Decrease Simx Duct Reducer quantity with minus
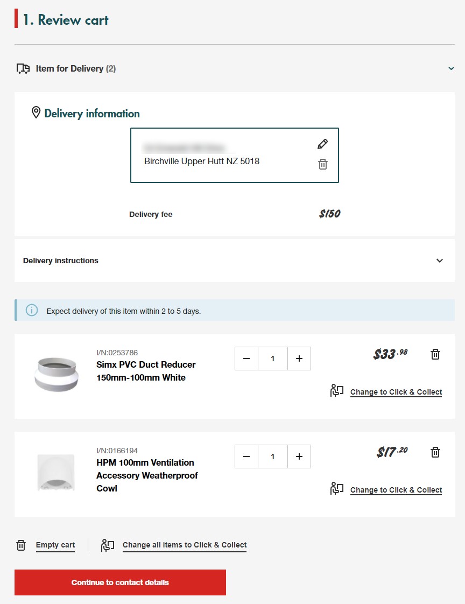This screenshot has width=465, height=604. [x=246, y=359]
